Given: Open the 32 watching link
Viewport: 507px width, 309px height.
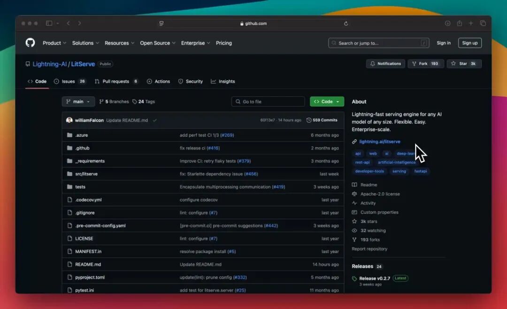Looking at the screenshot, I should tap(373, 231).
